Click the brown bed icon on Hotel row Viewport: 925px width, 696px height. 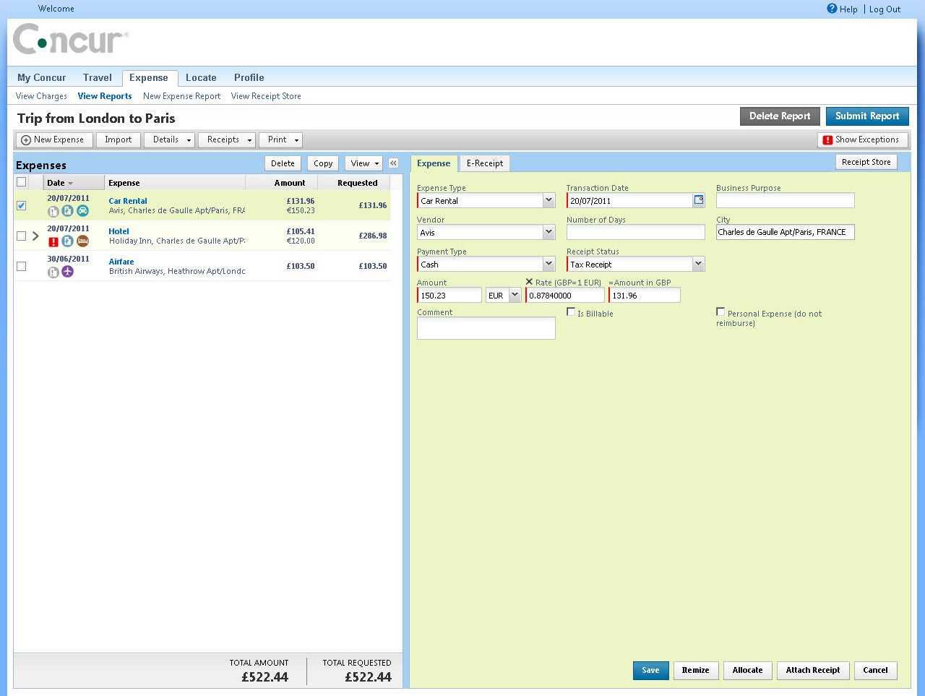coord(82,241)
